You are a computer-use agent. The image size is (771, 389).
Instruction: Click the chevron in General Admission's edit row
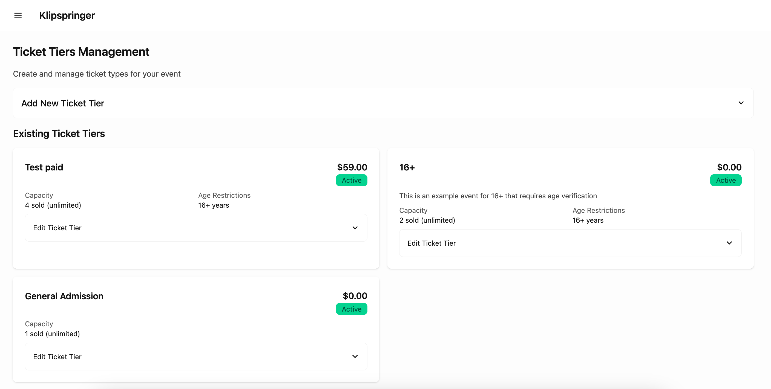[x=355, y=356]
